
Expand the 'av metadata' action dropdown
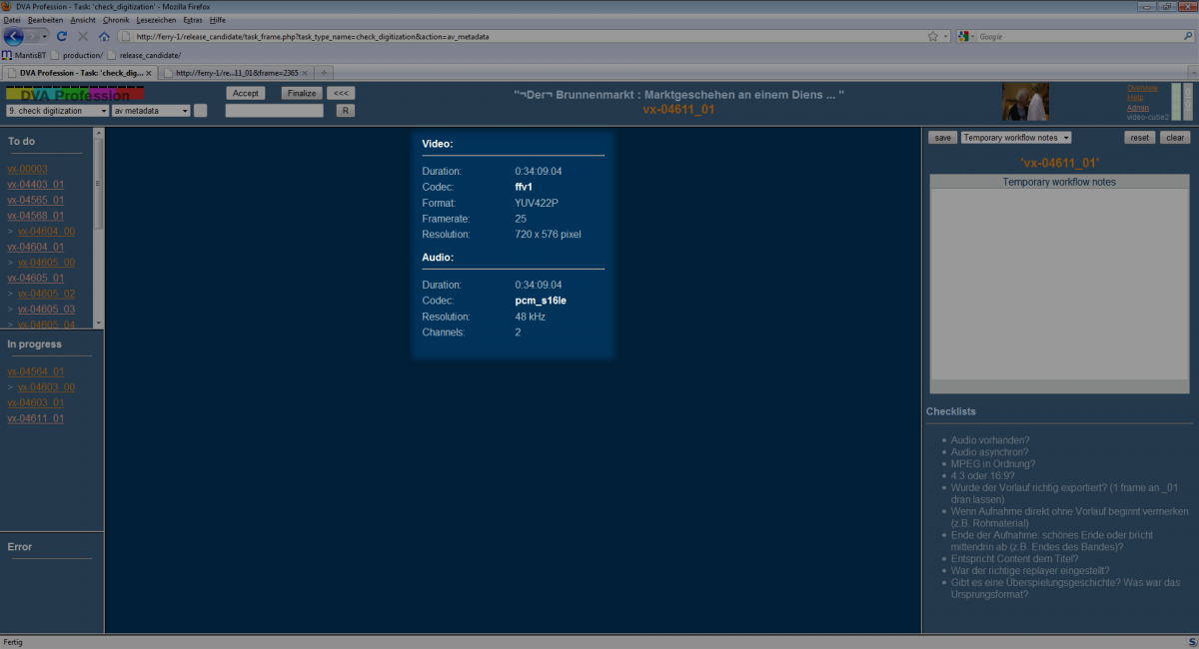[x=151, y=111]
